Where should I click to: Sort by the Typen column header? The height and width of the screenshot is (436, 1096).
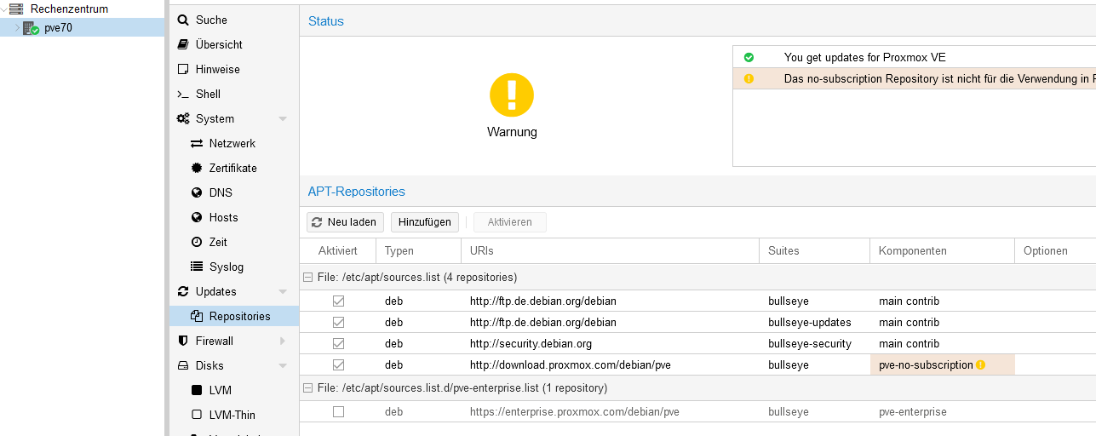click(418, 251)
